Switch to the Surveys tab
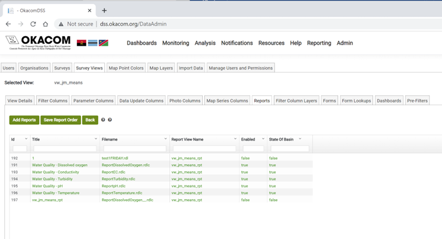The height and width of the screenshot is (239, 442). coord(62,68)
